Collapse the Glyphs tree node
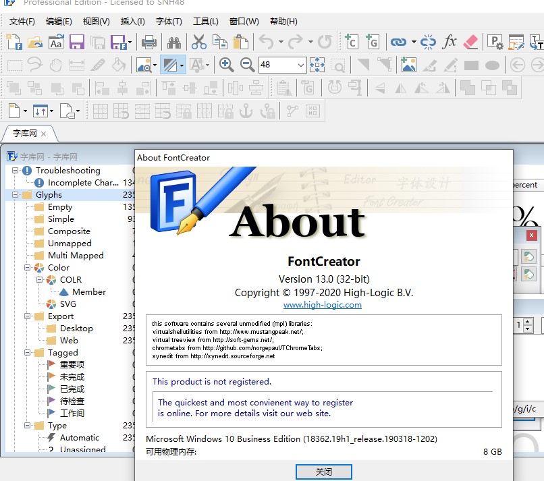 (16, 194)
